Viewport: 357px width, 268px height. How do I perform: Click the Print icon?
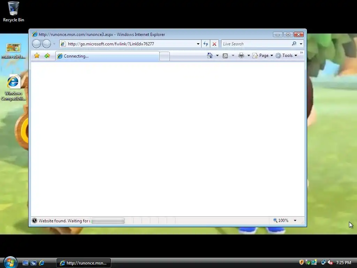click(x=241, y=55)
